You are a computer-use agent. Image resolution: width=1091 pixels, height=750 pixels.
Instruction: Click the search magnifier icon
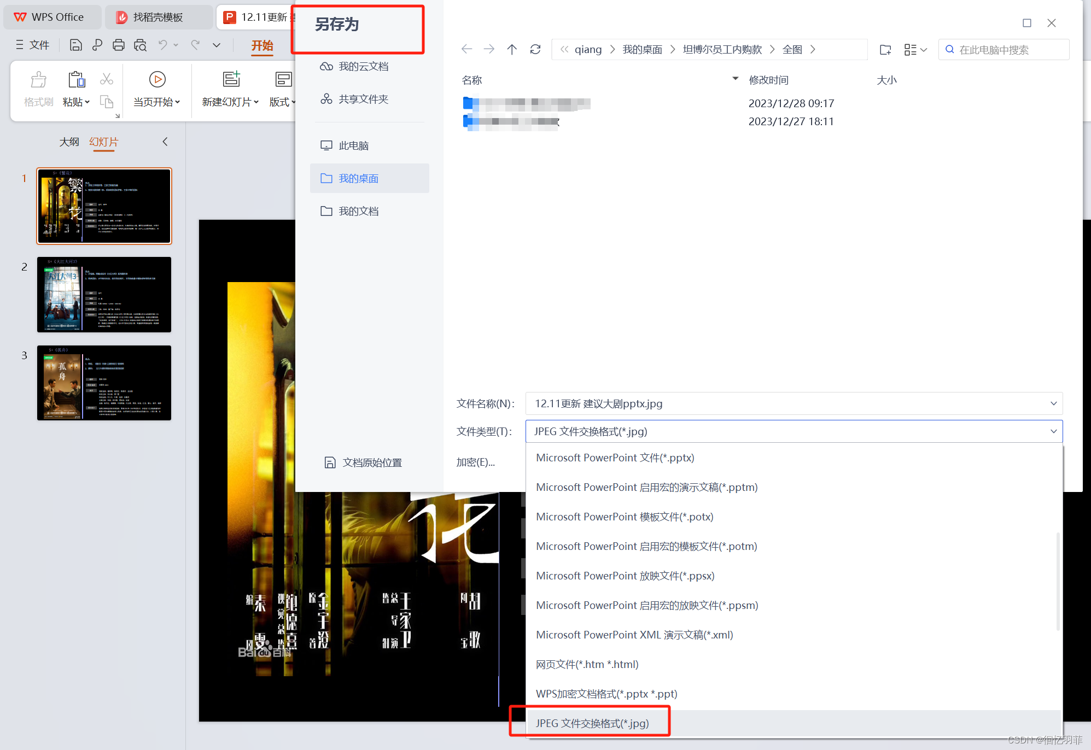coord(950,49)
